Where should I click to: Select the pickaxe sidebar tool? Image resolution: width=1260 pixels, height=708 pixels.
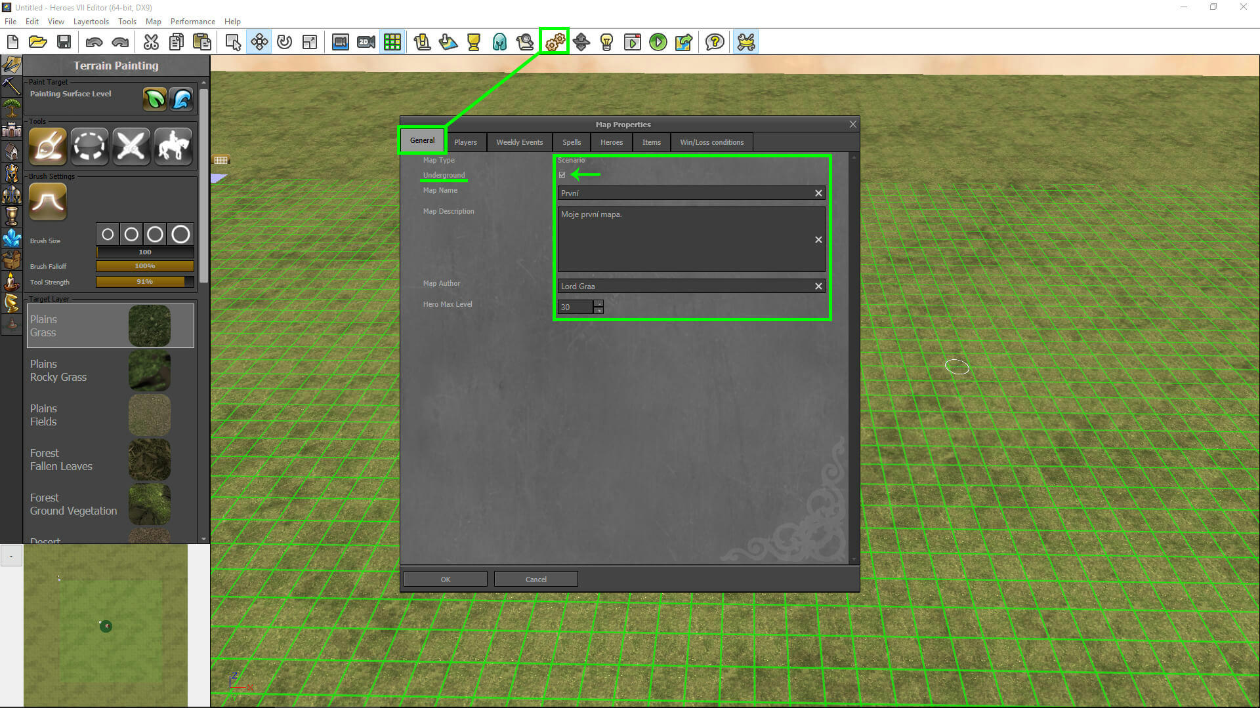(x=11, y=85)
